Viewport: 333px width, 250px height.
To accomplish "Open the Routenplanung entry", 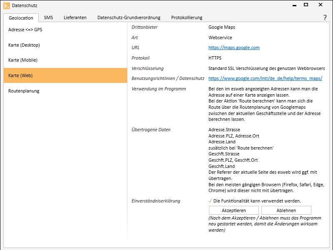I will click(65, 91).
